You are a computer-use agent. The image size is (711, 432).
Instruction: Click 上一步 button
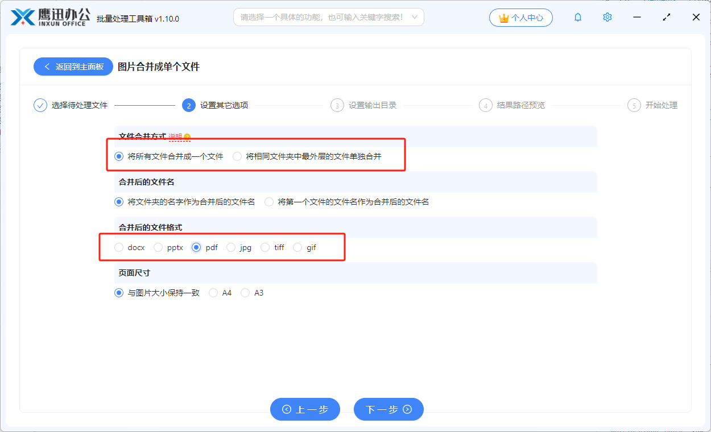pyautogui.click(x=305, y=409)
